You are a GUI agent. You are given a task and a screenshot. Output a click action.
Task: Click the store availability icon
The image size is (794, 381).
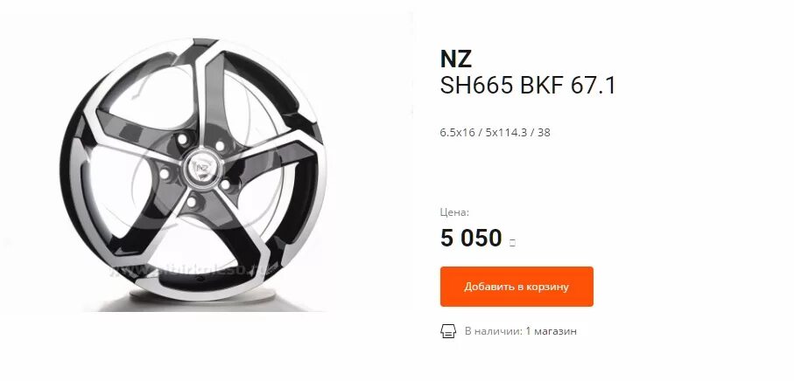[448, 331]
